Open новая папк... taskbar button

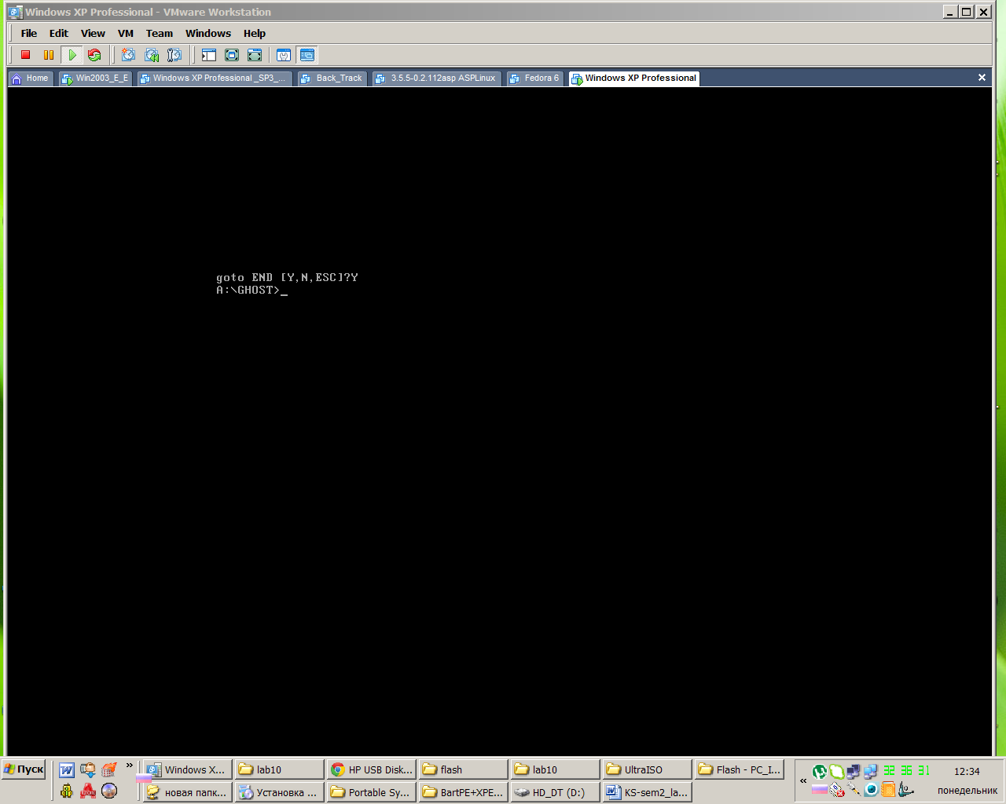click(x=188, y=792)
